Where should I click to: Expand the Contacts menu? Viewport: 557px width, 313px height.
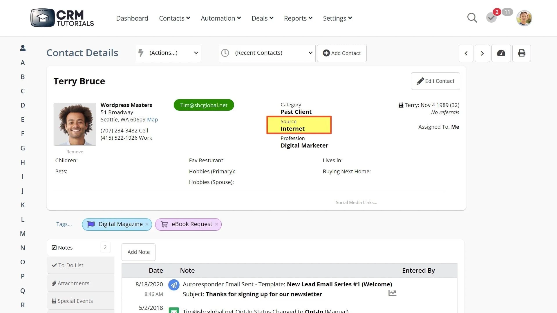174,18
